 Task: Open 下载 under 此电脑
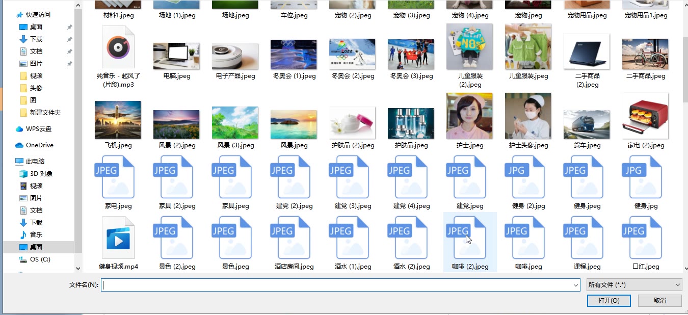click(31, 223)
